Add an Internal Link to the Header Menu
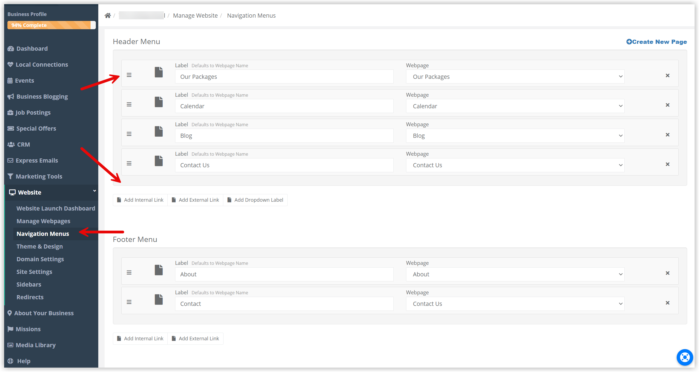Screen dimensions: 699x372 pos(140,200)
